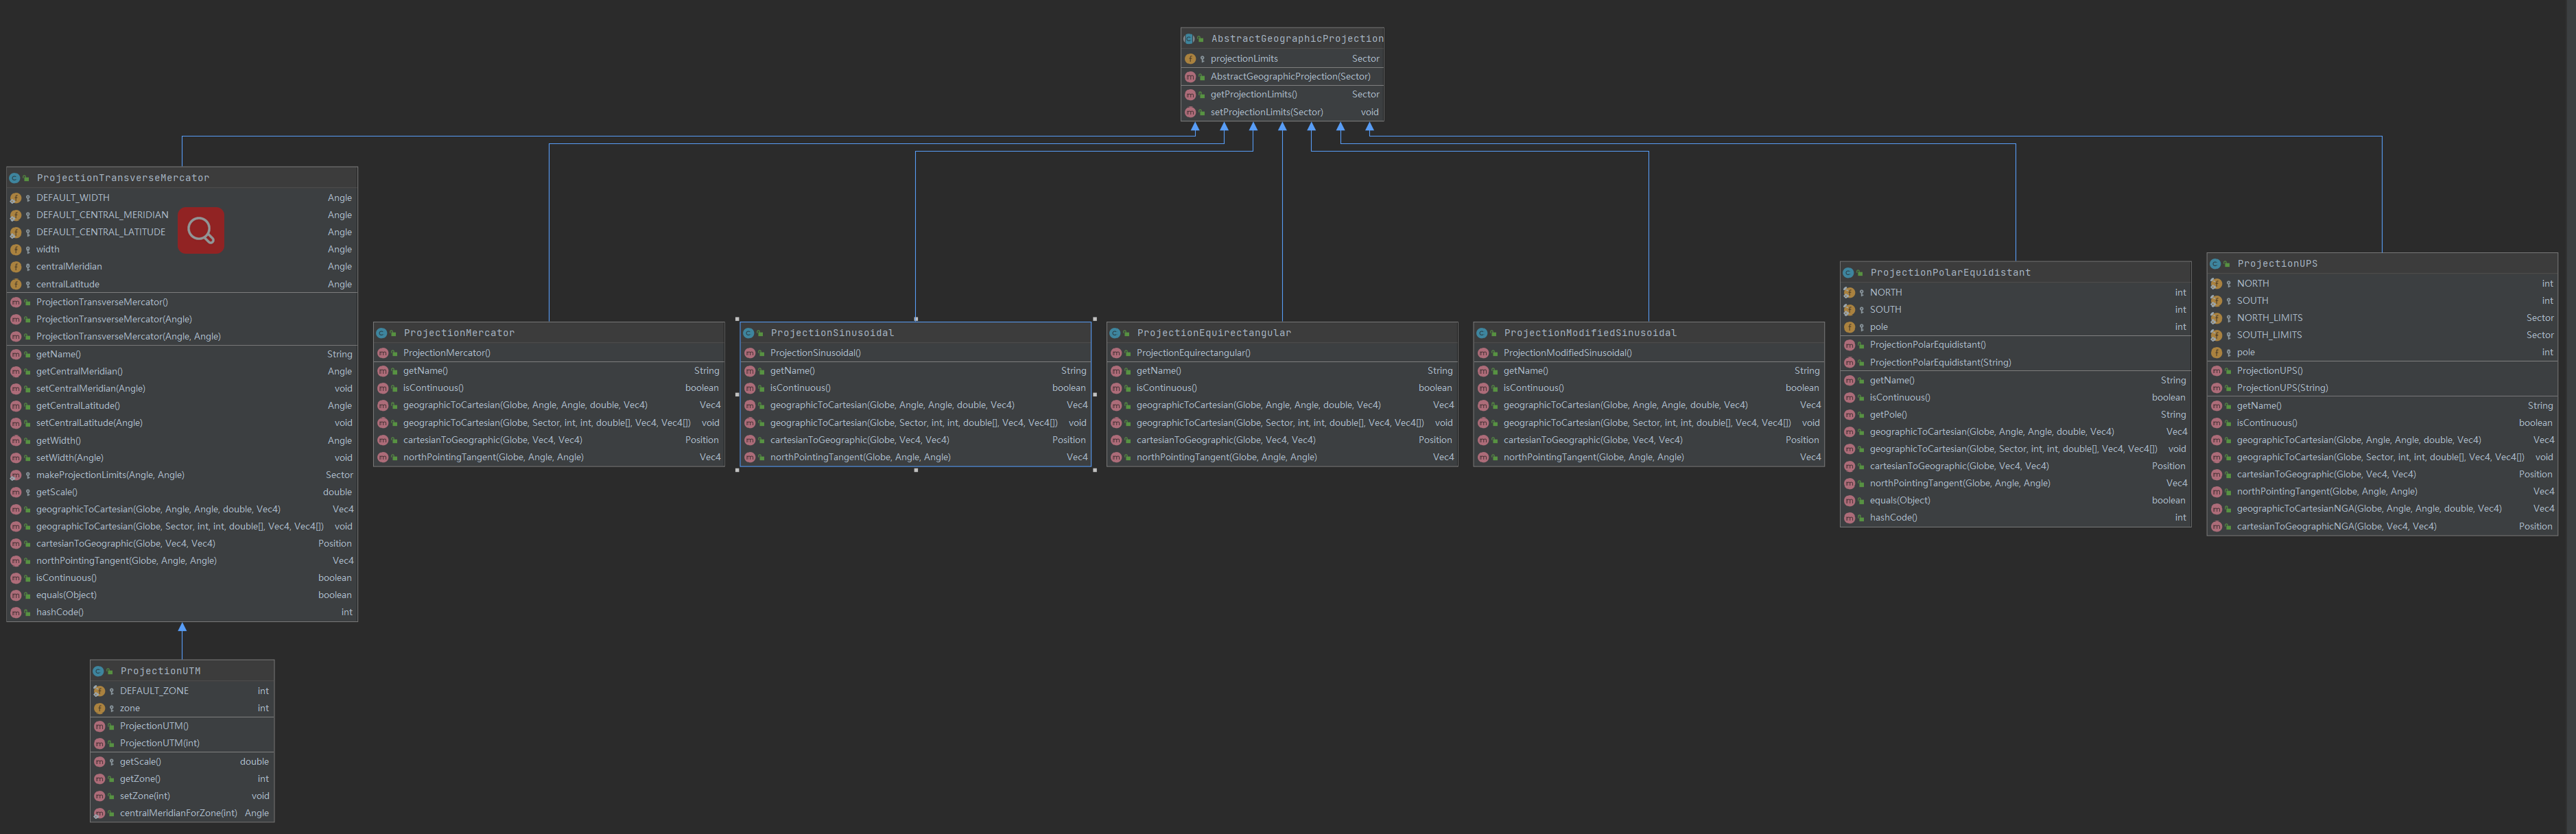Image resolution: width=2576 pixels, height=834 pixels.
Task: Click the method icon beside setProjectionLimits(Sector)
Action: [1190, 112]
